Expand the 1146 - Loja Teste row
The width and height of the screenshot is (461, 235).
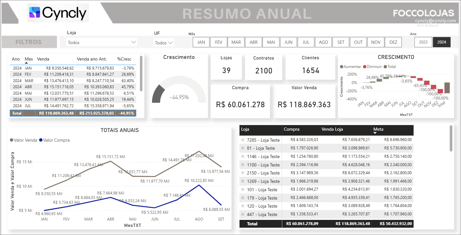(243, 156)
